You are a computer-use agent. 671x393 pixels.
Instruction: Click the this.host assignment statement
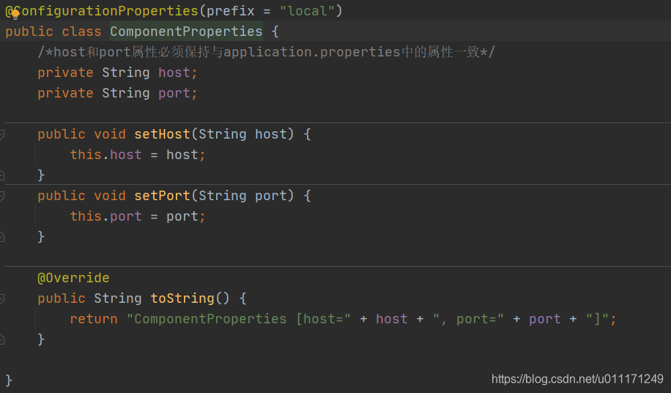[138, 155]
